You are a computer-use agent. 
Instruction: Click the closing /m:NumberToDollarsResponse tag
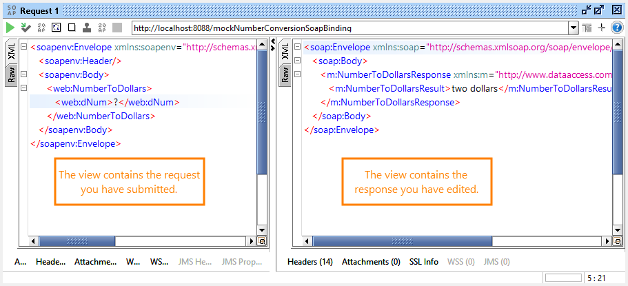pyautogui.click(x=390, y=102)
